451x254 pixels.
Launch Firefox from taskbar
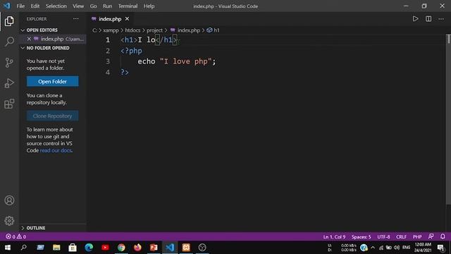pyautogui.click(x=137, y=248)
